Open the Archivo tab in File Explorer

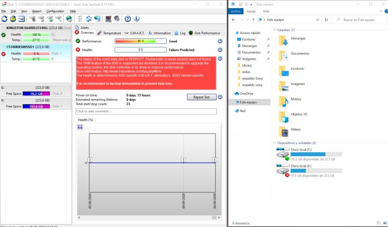pos(236,11)
